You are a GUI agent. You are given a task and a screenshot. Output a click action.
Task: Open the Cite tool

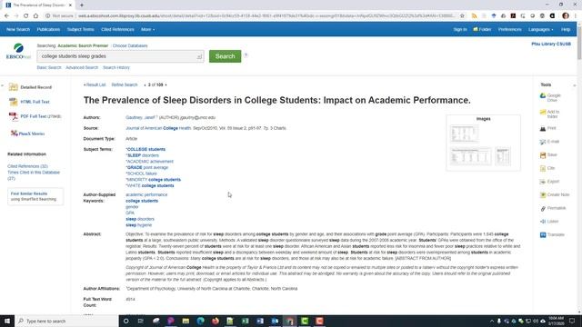547,168
